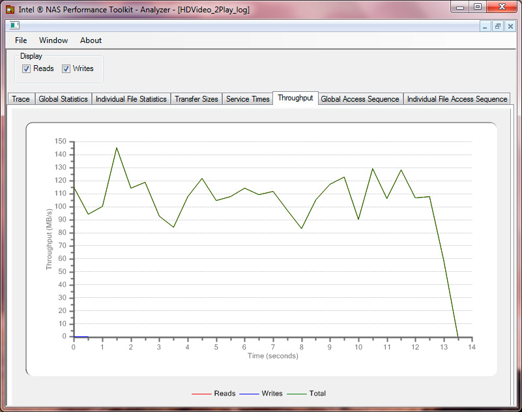Screen dimensions: 522x412
Task: Click the Writes legend label
Action: [x=272, y=393]
